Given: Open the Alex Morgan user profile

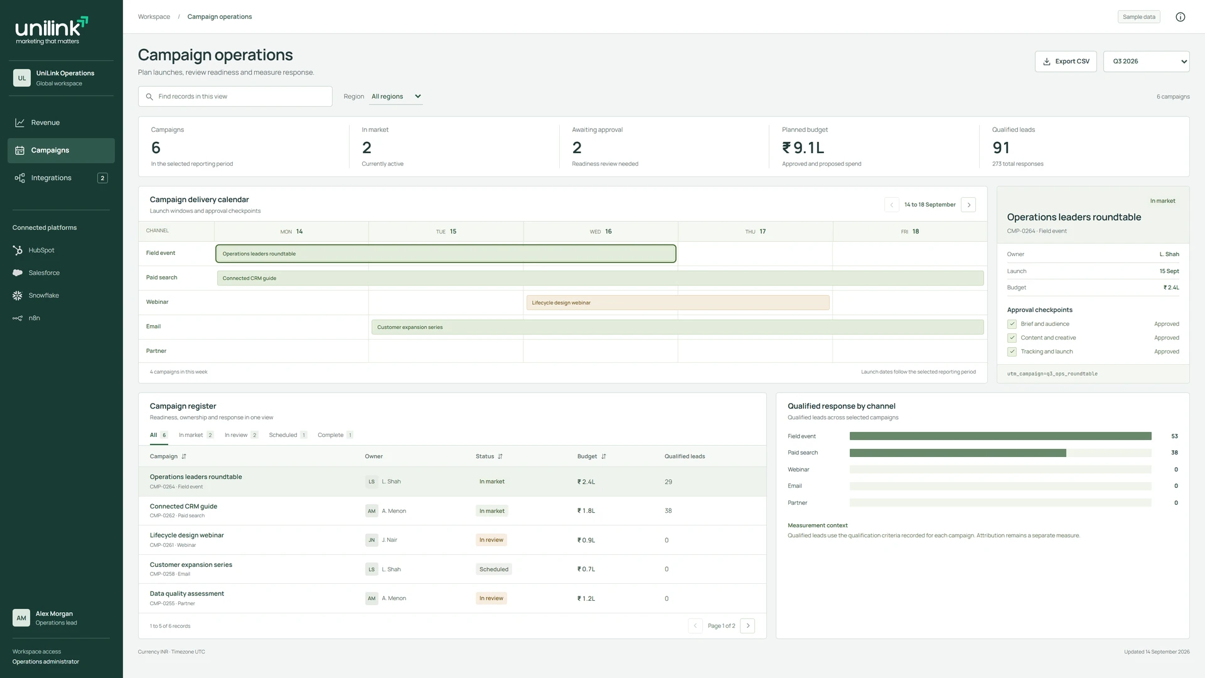Looking at the screenshot, I should coord(61,618).
